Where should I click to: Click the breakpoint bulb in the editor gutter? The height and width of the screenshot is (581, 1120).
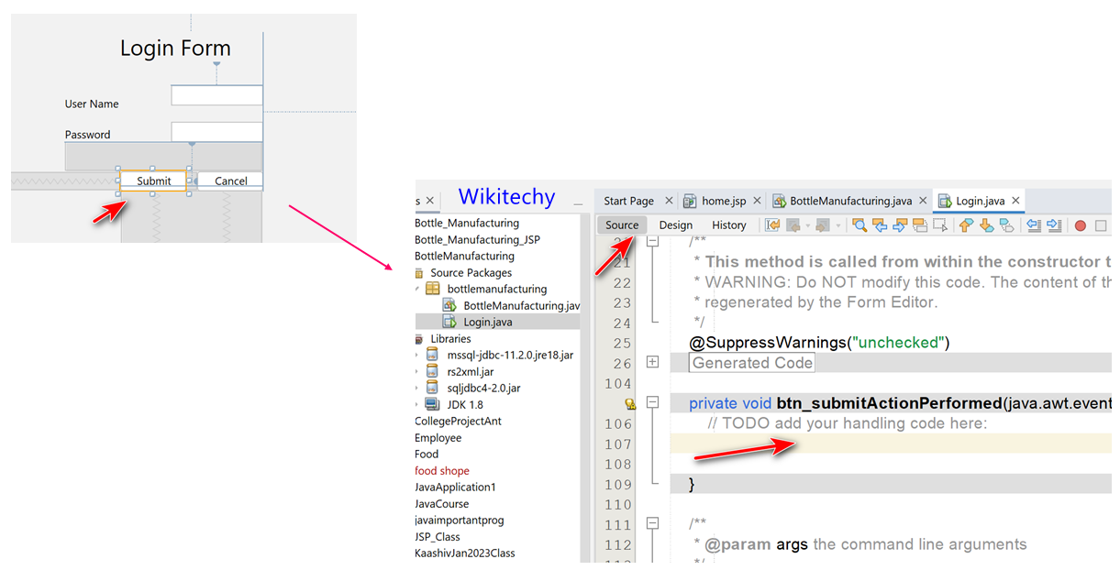click(630, 404)
